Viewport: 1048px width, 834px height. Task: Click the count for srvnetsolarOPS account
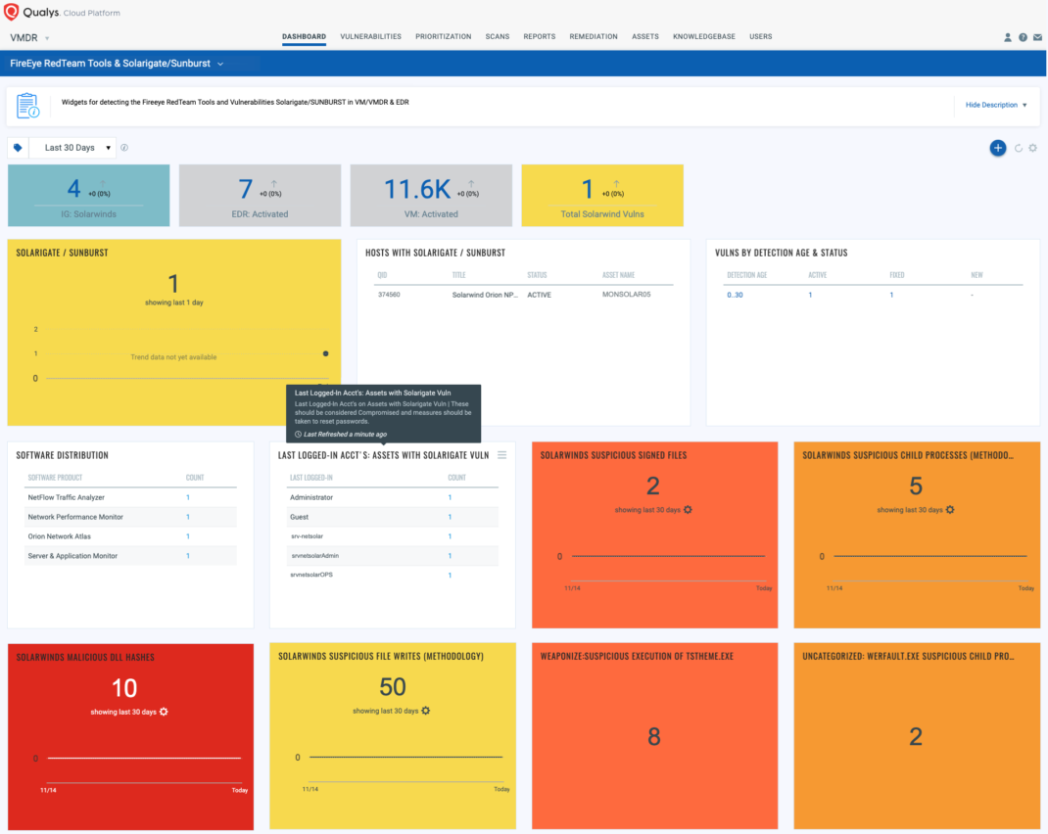(450, 575)
